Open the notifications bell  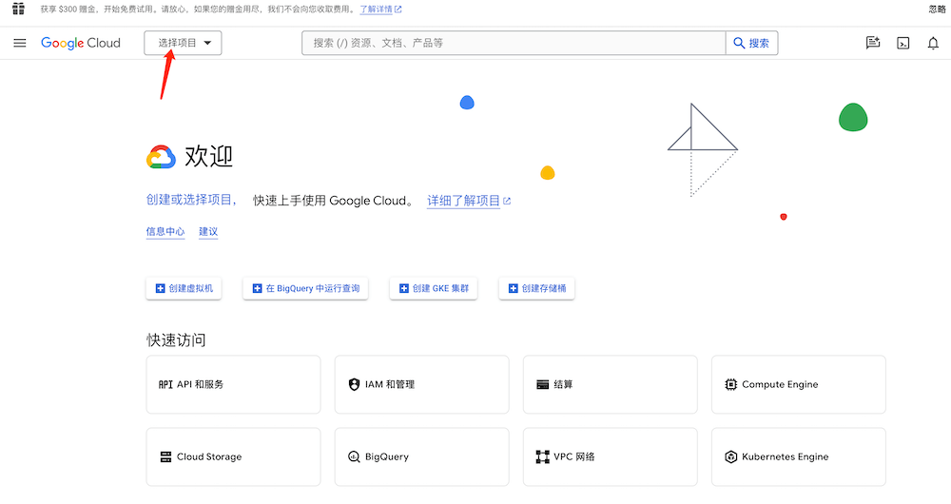tap(933, 43)
